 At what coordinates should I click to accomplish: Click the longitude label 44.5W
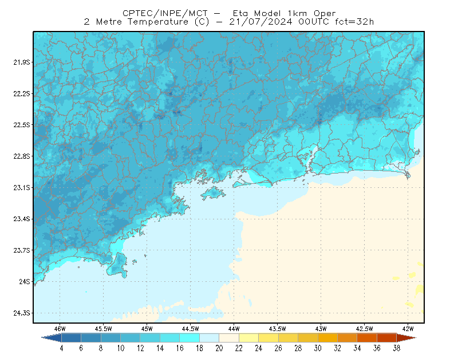pos(191,329)
